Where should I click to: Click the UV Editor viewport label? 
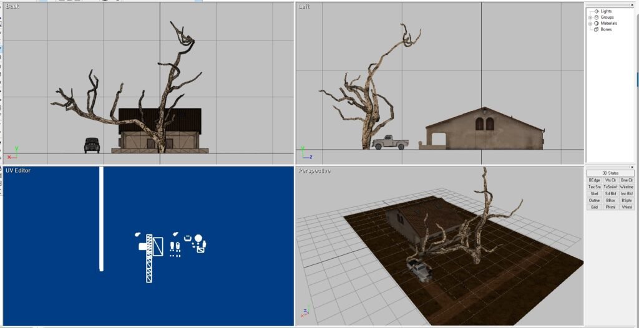tap(18, 170)
